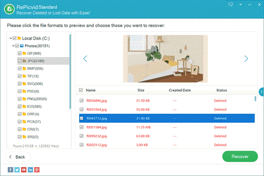This screenshot has width=264, height=176.
Task: Uncheck file f0051584.jpg checkbox
Action: 81,127
